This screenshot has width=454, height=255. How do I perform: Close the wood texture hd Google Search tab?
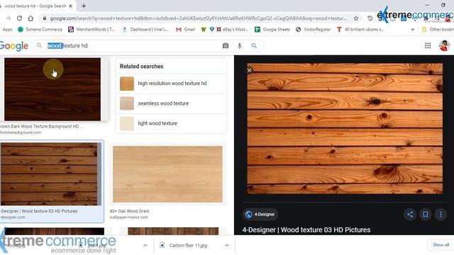pyautogui.click(x=71, y=6)
